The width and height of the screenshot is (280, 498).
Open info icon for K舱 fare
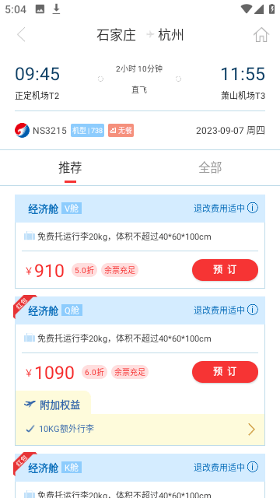coord(253,467)
